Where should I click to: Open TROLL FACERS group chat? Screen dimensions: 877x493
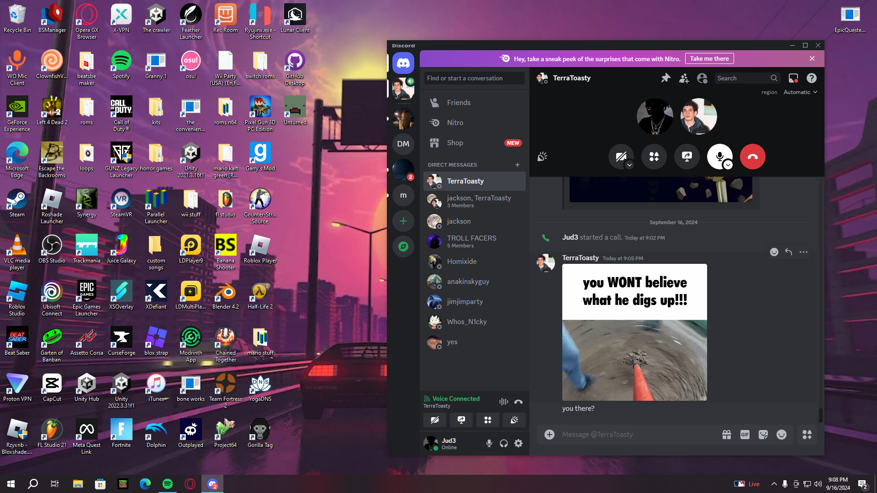(474, 241)
